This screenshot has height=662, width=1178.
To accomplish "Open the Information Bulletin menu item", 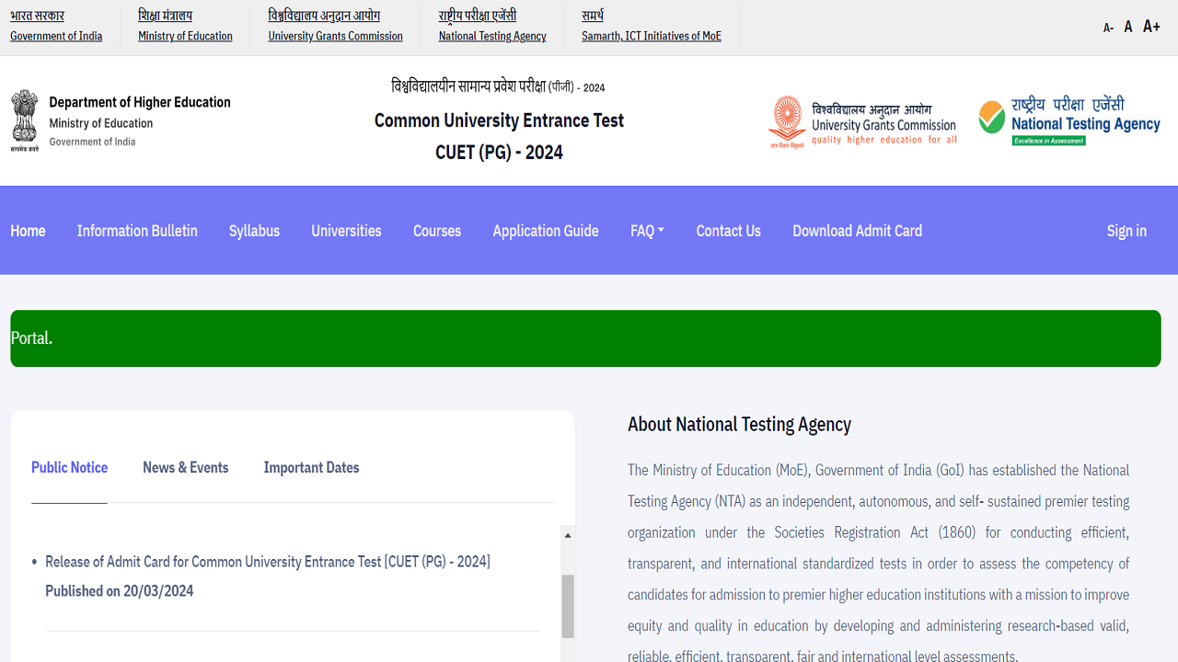I will coord(137,231).
